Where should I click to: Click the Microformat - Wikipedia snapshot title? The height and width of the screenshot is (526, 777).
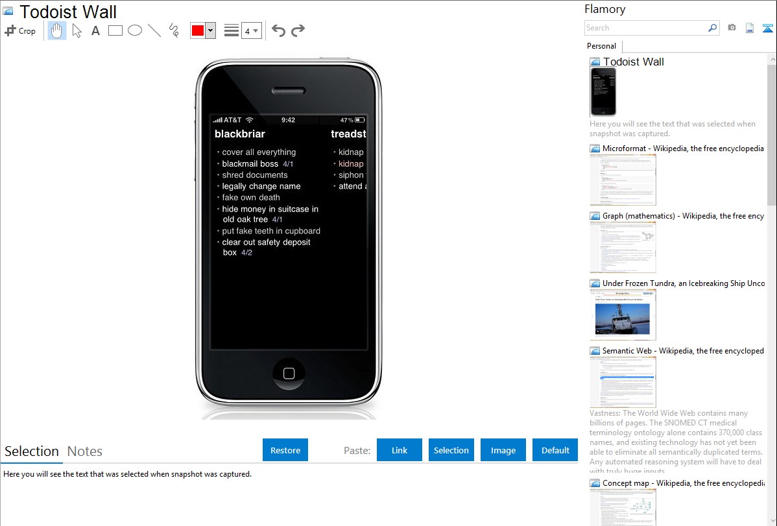683,149
